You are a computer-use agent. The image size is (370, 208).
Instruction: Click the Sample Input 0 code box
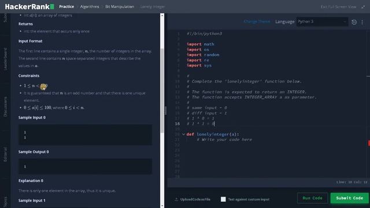pos(85,135)
